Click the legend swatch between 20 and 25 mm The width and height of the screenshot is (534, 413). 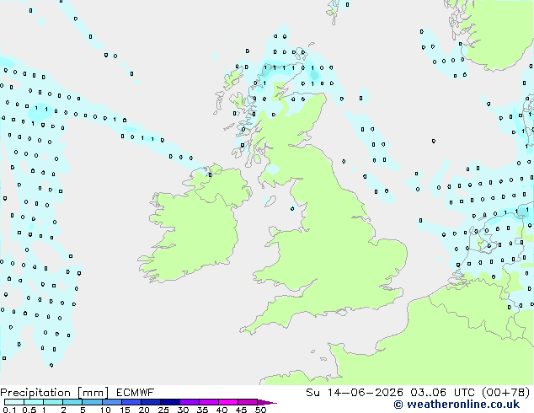(x=151, y=402)
